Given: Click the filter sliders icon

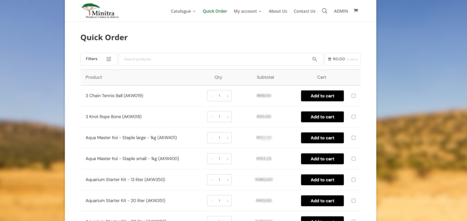Looking at the screenshot, I should coord(109,59).
